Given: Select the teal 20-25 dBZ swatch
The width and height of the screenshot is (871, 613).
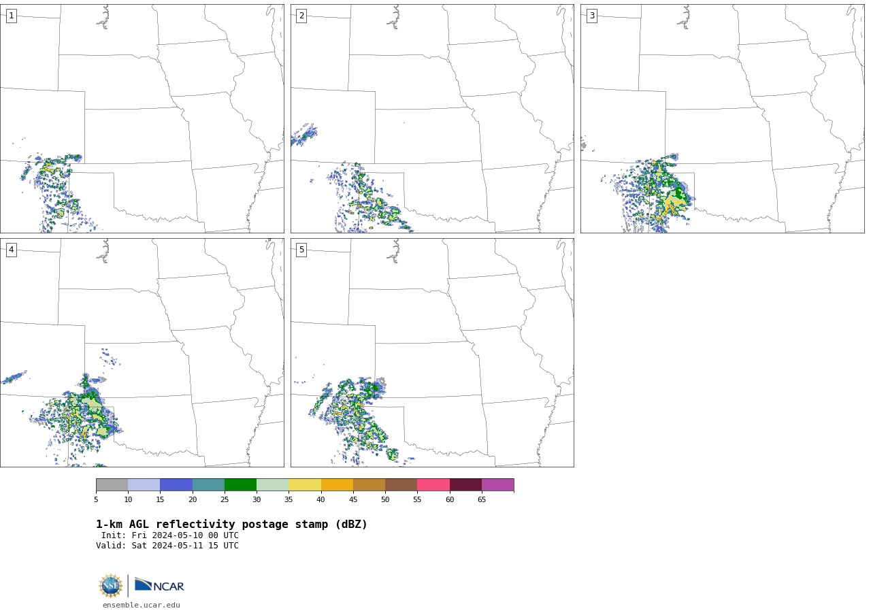Looking at the screenshot, I should click(x=208, y=484).
